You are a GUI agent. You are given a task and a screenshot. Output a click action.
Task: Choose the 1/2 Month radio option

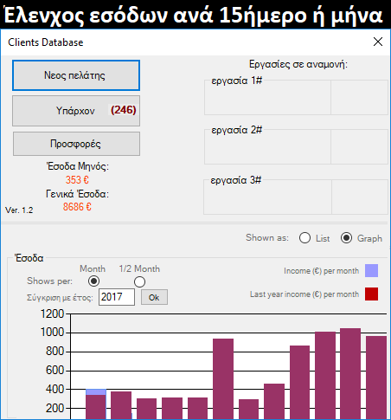[x=139, y=281]
